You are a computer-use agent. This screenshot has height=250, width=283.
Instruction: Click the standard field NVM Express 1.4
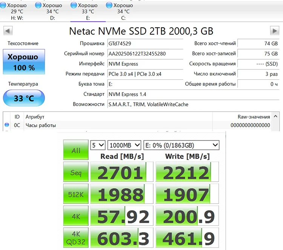(193, 94)
